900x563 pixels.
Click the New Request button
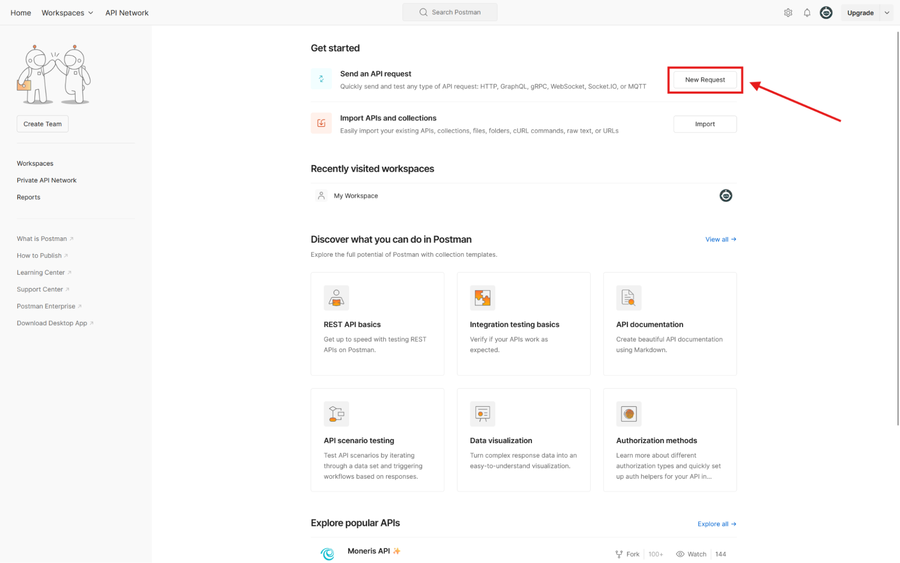pyautogui.click(x=705, y=80)
